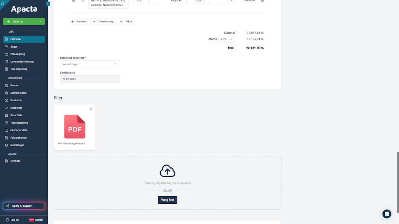This screenshot has width=399, height=224.
Task: Add a Produkt line
Action: coord(78,22)
